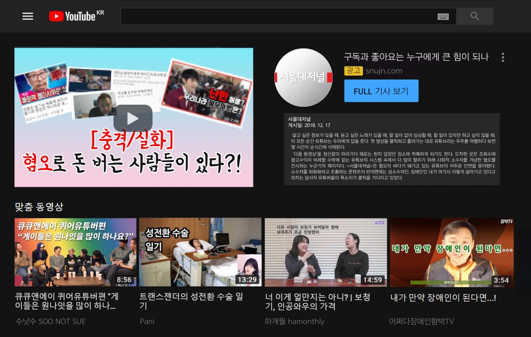Open the 성전환 수술 일기 thumbnail
Viewport: 531px width, 337px height.
tap(200, 252)
